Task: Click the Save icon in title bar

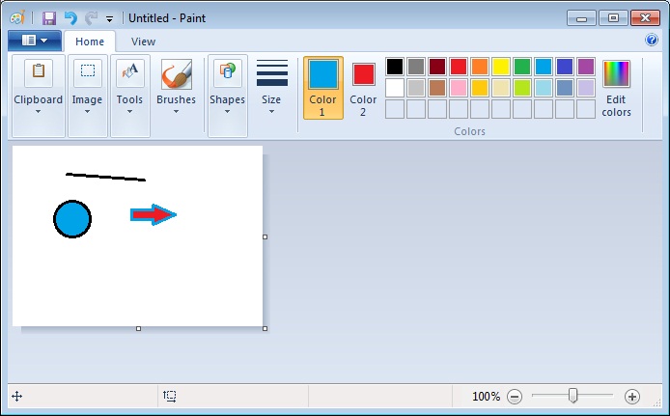Action: tap(49, 18)
